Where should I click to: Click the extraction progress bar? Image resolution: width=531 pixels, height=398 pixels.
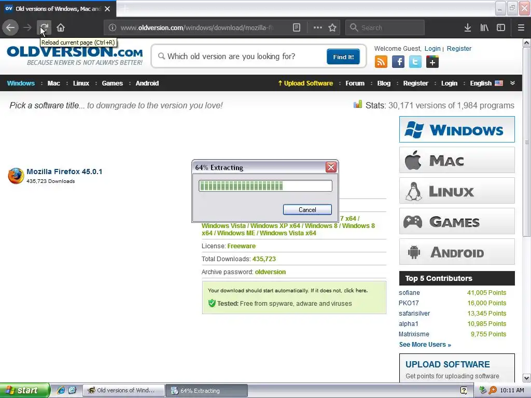pyautogui.click(x=265, y=186)
